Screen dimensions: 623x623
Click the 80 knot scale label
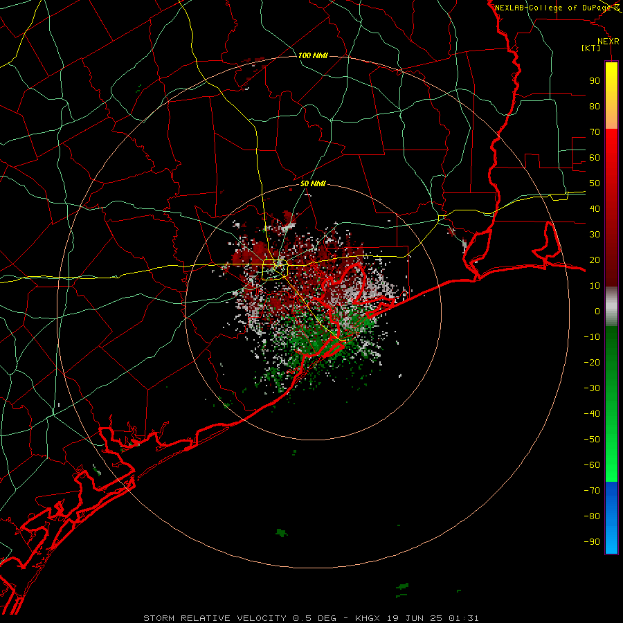click(595, 106)
